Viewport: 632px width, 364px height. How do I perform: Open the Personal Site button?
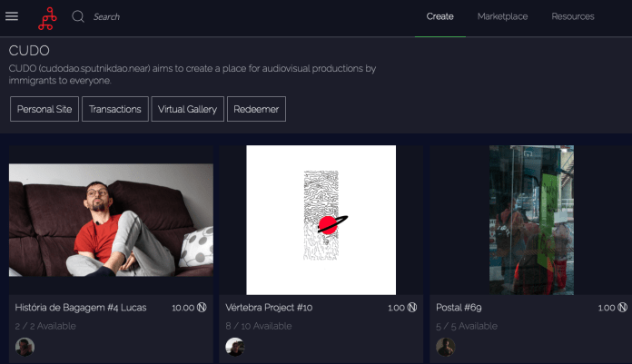point(44,109)
